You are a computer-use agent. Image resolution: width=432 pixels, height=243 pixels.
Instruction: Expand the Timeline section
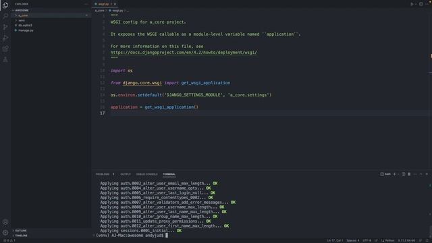[x=51, y=236]
